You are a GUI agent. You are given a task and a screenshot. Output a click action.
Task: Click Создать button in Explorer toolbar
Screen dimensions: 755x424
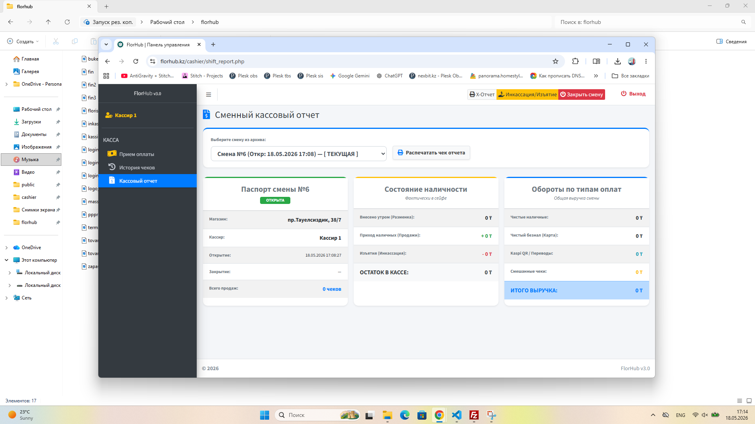pos(23,41)
